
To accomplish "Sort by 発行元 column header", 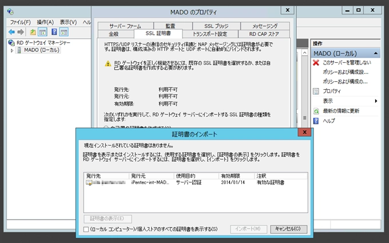I will [x=152, y=176].
